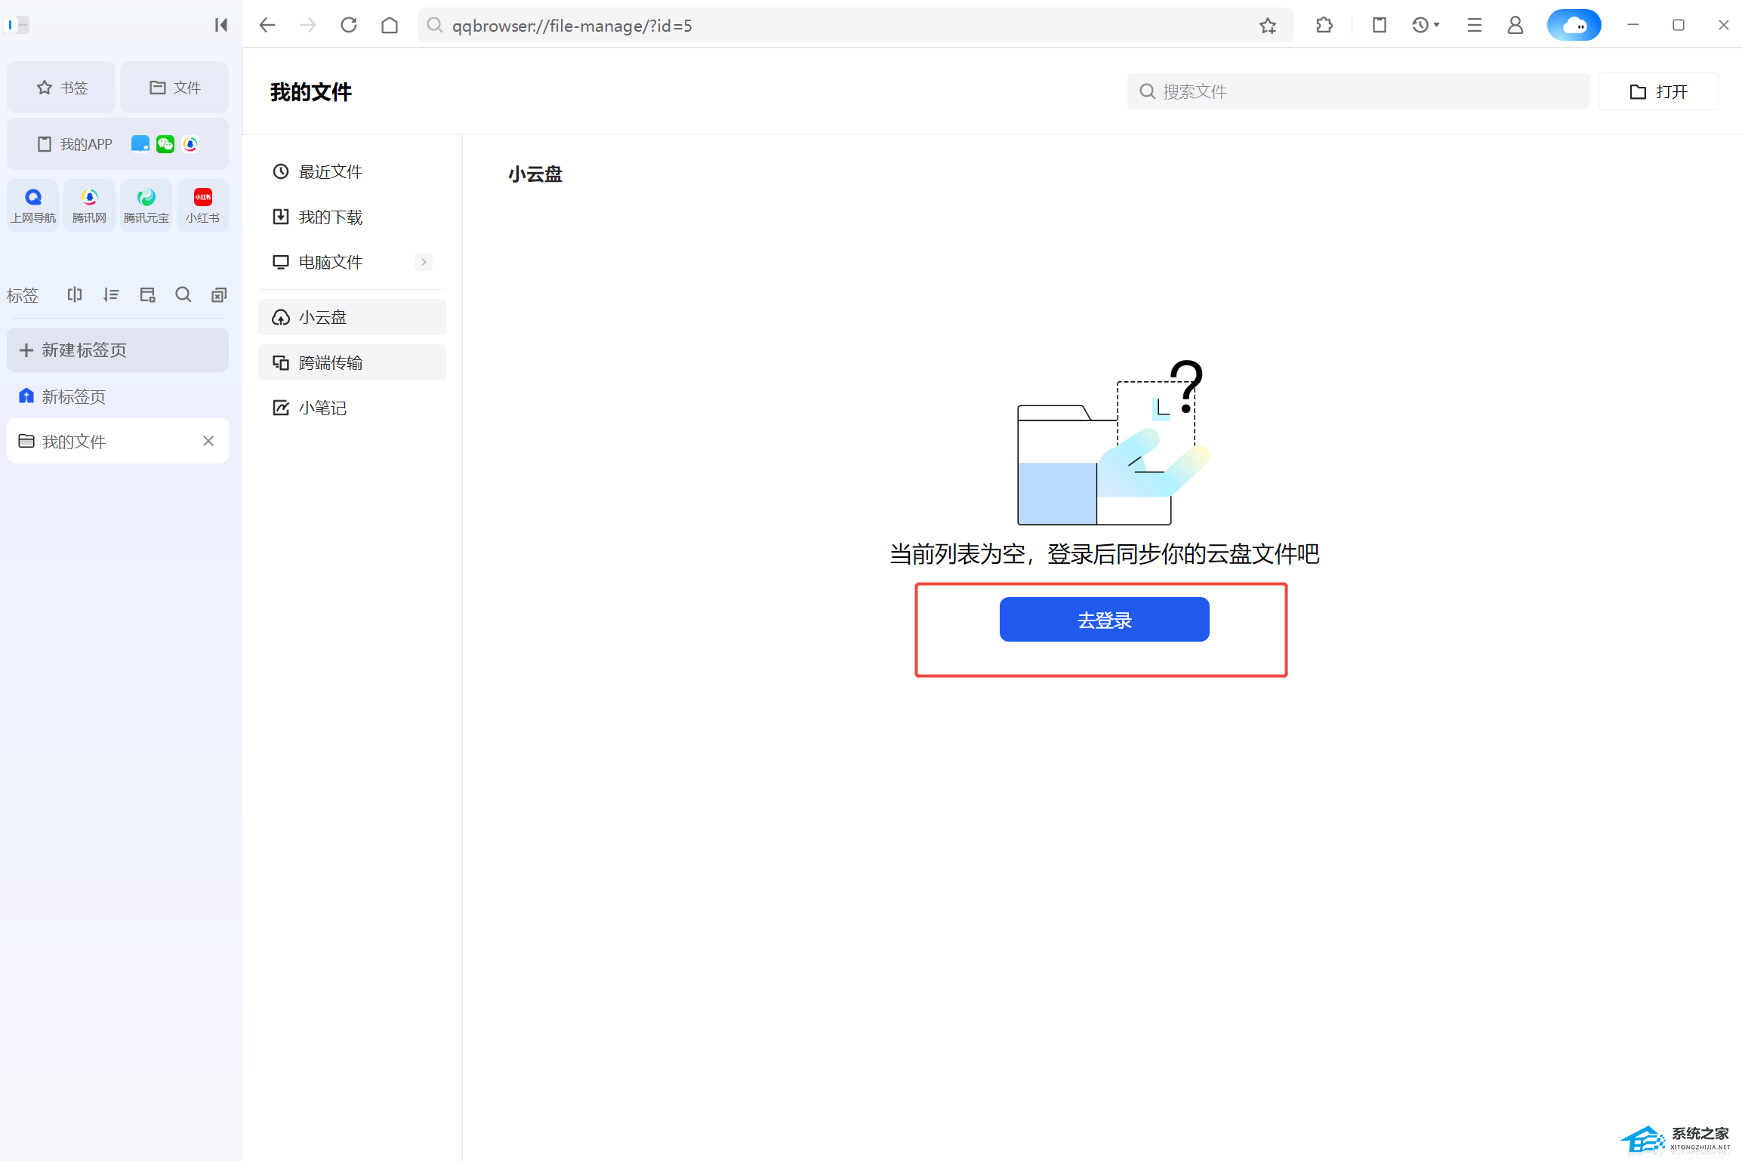The height and width of the screenshot is (1161, 1742).
Task: Switch to the 书签 tab
Action: tap(62, 88)
